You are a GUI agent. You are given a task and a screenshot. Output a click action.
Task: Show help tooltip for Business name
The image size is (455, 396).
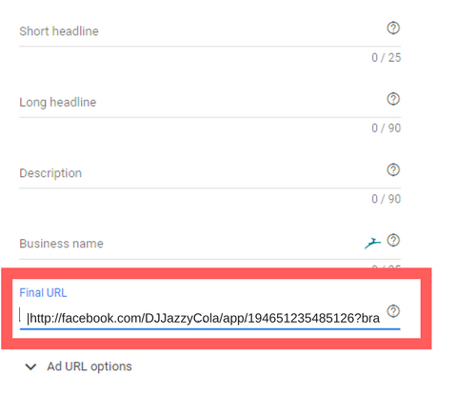point(393,240)
